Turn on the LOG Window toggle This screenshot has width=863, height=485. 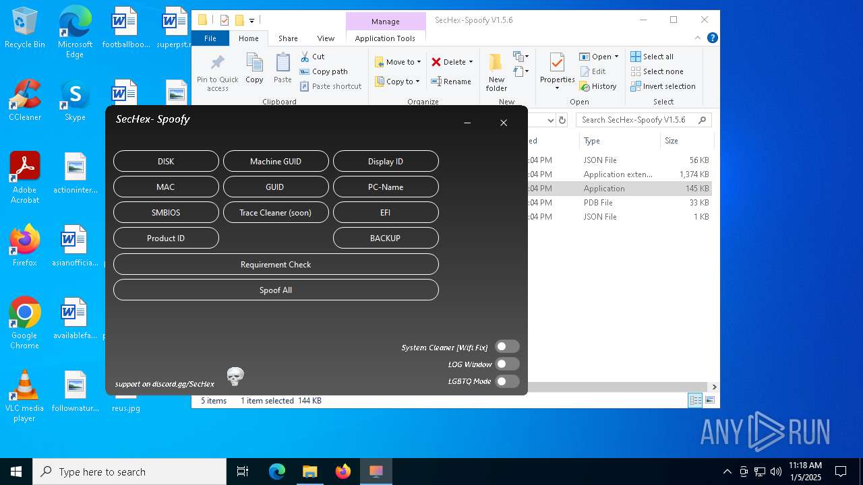(x=507, y=364)
